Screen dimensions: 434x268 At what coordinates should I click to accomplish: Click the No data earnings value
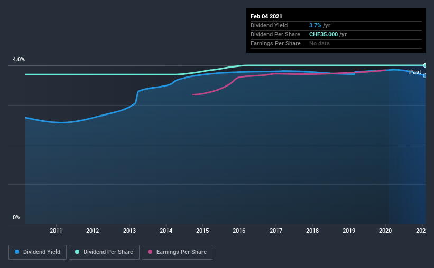click(319, 43)
